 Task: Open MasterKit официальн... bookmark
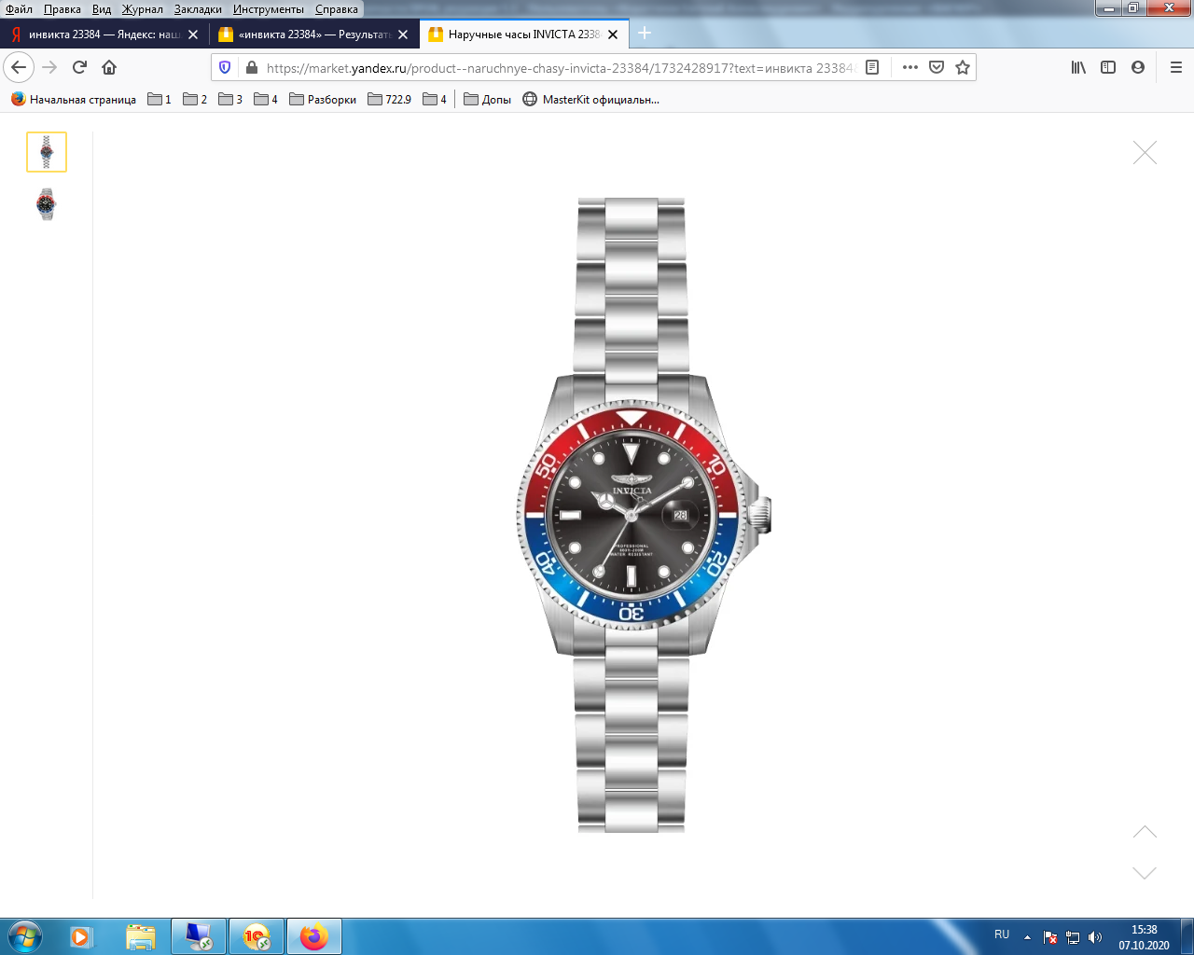coord(590,99)
